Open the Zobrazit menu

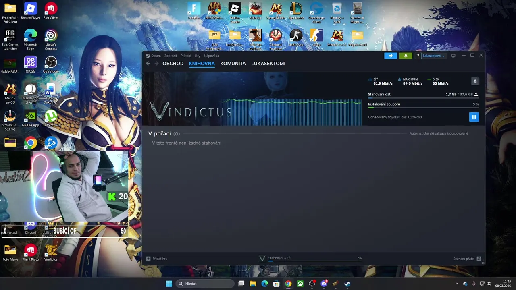(171, 56)
